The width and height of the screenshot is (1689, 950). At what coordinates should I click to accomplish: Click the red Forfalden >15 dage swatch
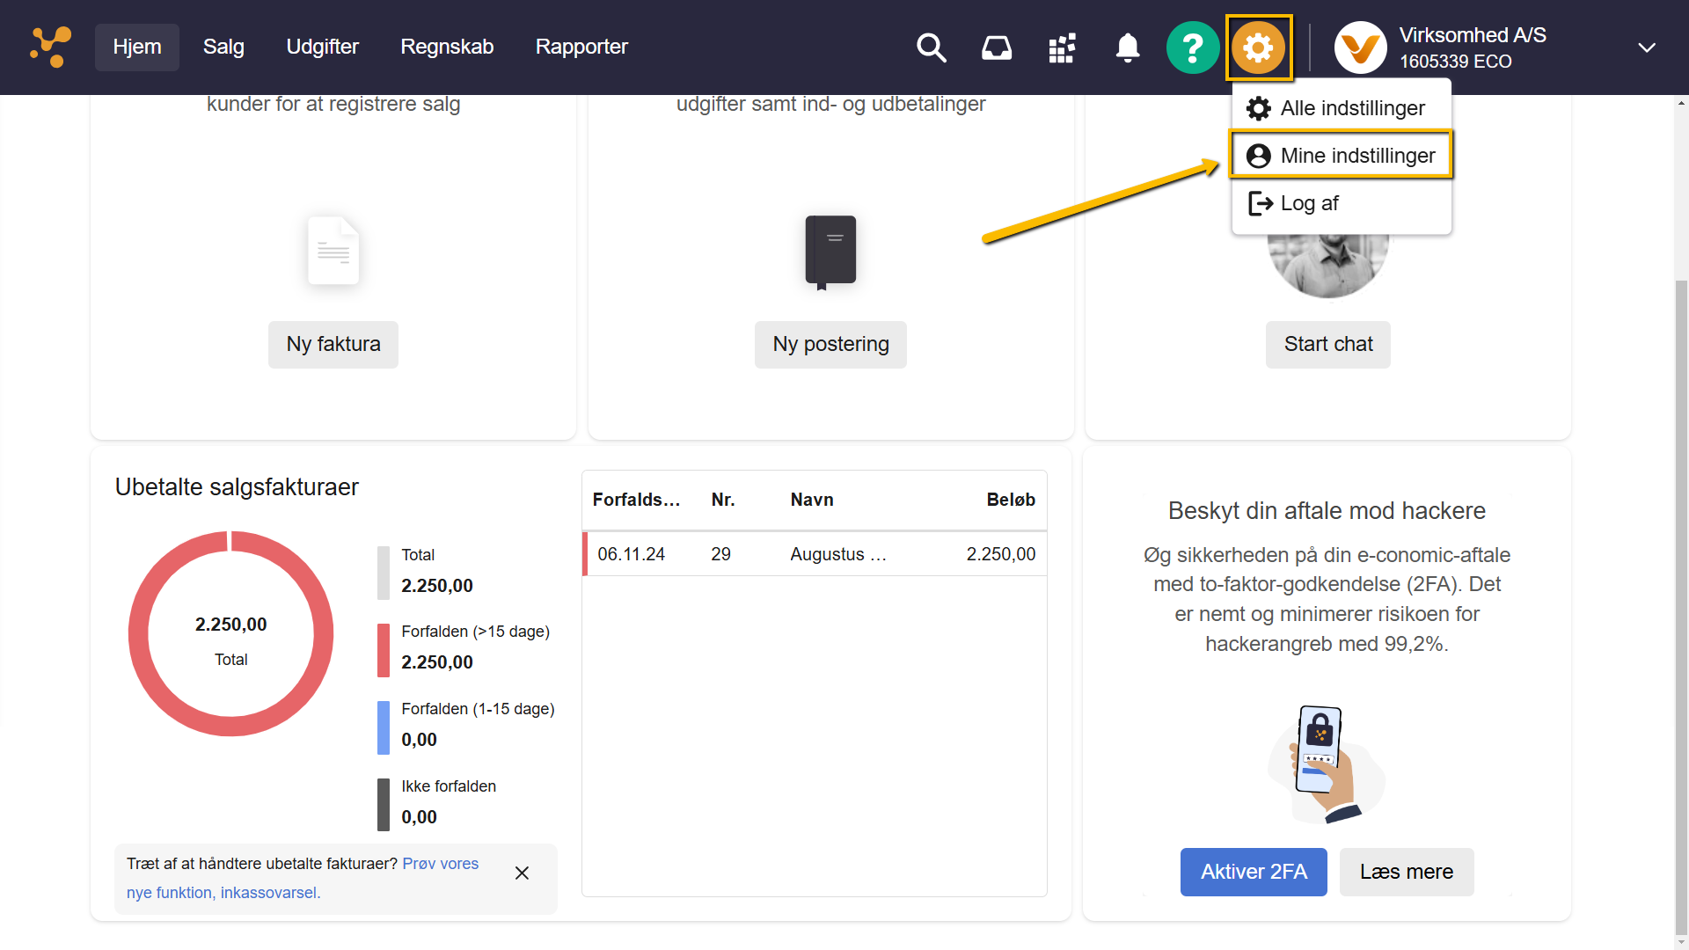(384, 650)
